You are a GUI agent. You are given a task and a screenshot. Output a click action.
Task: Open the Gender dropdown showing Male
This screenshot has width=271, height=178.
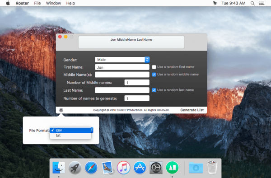(122, 60)
